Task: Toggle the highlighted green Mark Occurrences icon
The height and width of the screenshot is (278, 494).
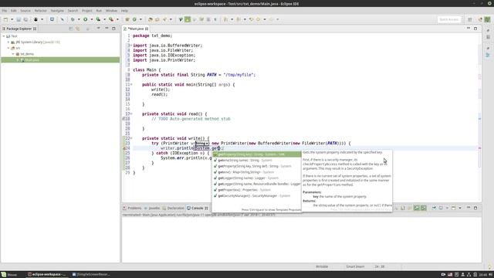Action: point(188,19)
